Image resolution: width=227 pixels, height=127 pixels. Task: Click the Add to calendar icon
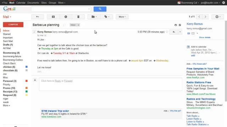click(188, 47)
